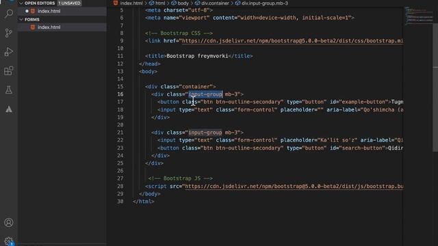438x246 pixels.
Task: Click the '1 UNSAVED' badge
Action: [69, 3]
